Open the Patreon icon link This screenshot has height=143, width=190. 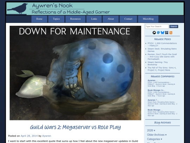pyautogui.click(x=154, y=32)
